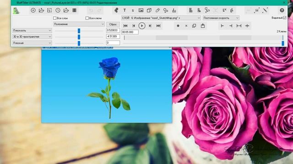Click the 'Сброс' reset button
Image resolution: width=293 pixels, height=164 pixels.
pyautogui.click(x=113, y=24)
